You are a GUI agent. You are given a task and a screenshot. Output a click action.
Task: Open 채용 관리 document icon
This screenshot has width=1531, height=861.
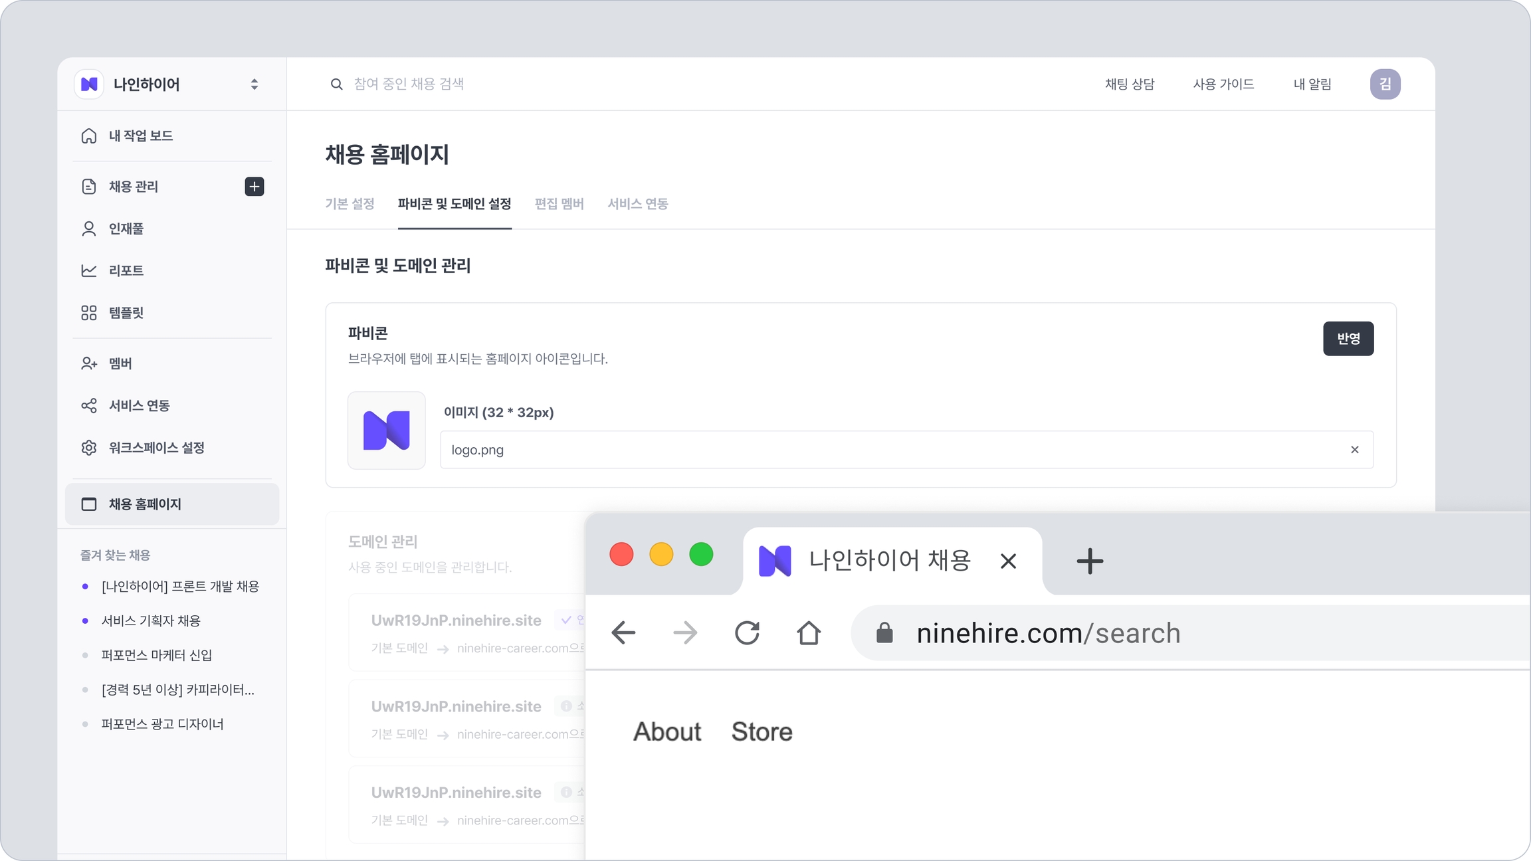coord(89,187)
